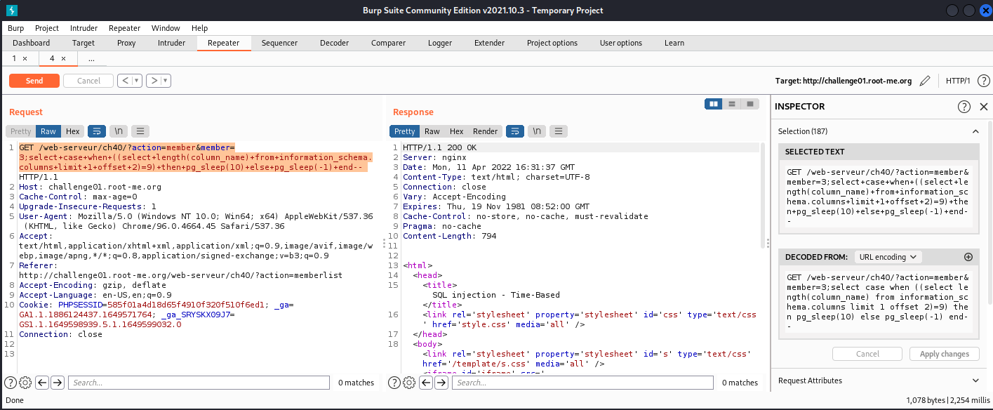Open Request search settings gear

pyautogui.click(x=25, y=383)
